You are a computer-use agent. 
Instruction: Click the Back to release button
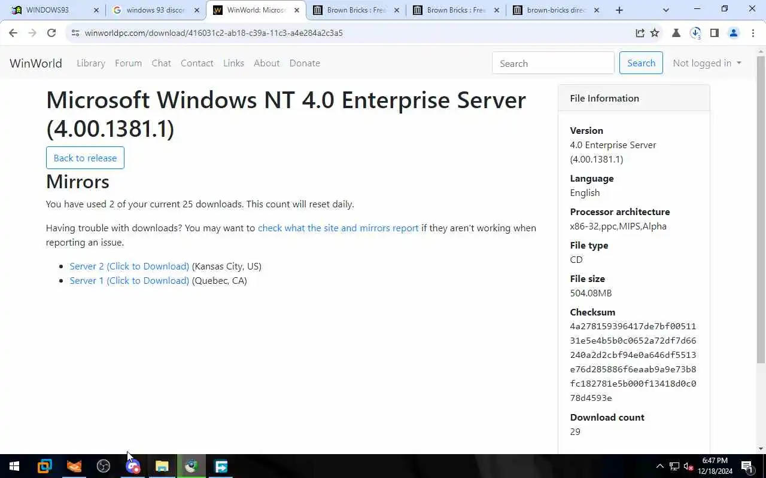click(85, 158)
